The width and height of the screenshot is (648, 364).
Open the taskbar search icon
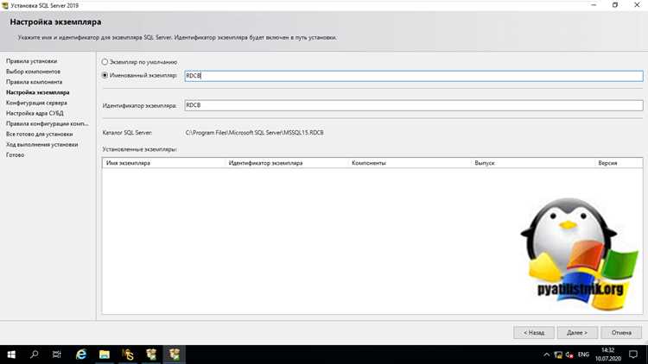pyautogui.click(x=35, y=355)
